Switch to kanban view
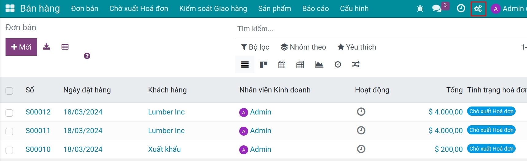This screenshot has height=161, width=527. [263, 65]
